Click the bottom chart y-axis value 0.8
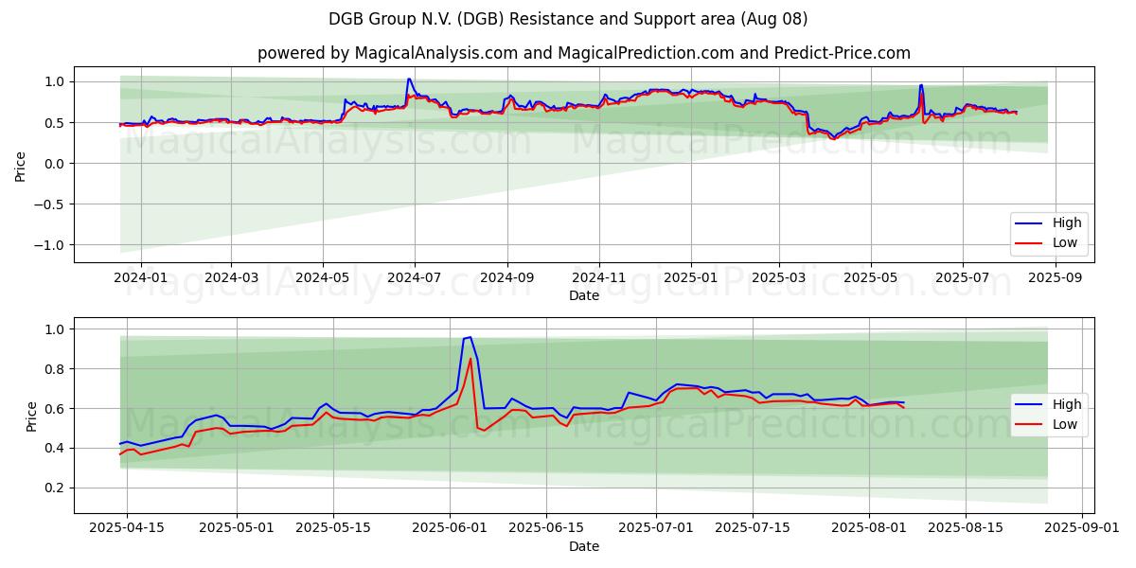Screen dimensions: 1136x568 click(x=55, y=369)
